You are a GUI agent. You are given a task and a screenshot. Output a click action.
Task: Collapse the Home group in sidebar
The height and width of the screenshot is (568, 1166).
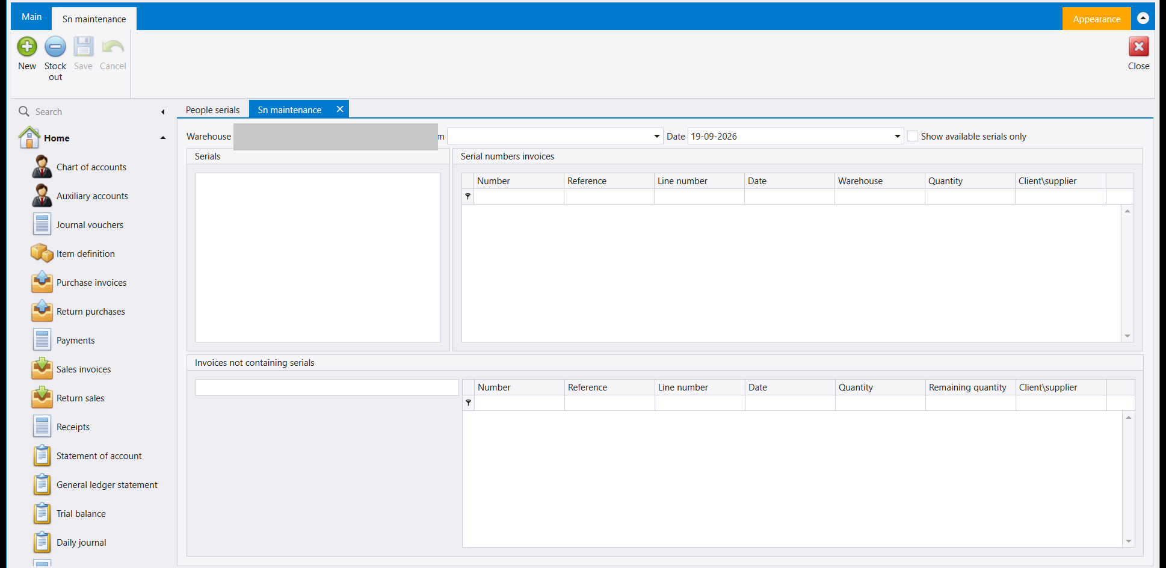162,138
